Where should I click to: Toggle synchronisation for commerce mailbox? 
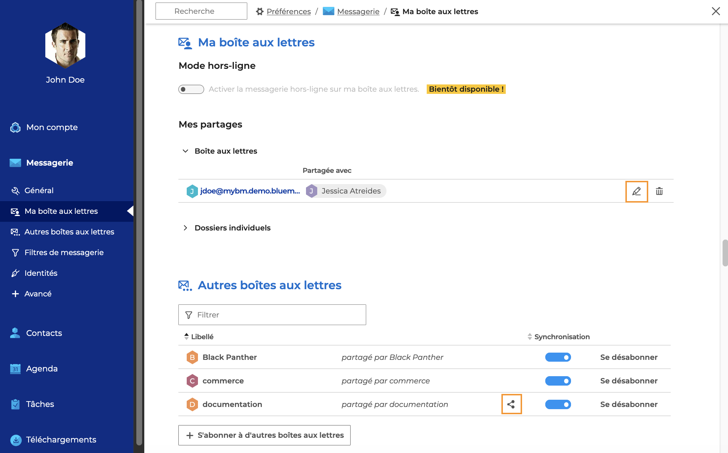558,381
